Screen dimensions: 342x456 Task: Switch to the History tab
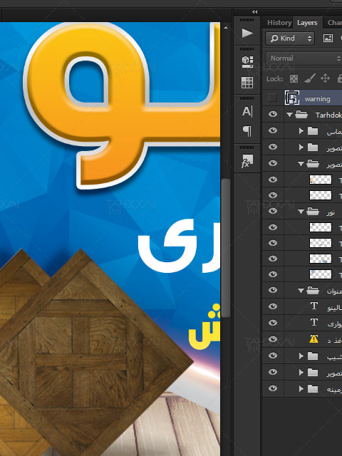pyautogui.click(x=279, y=23)
